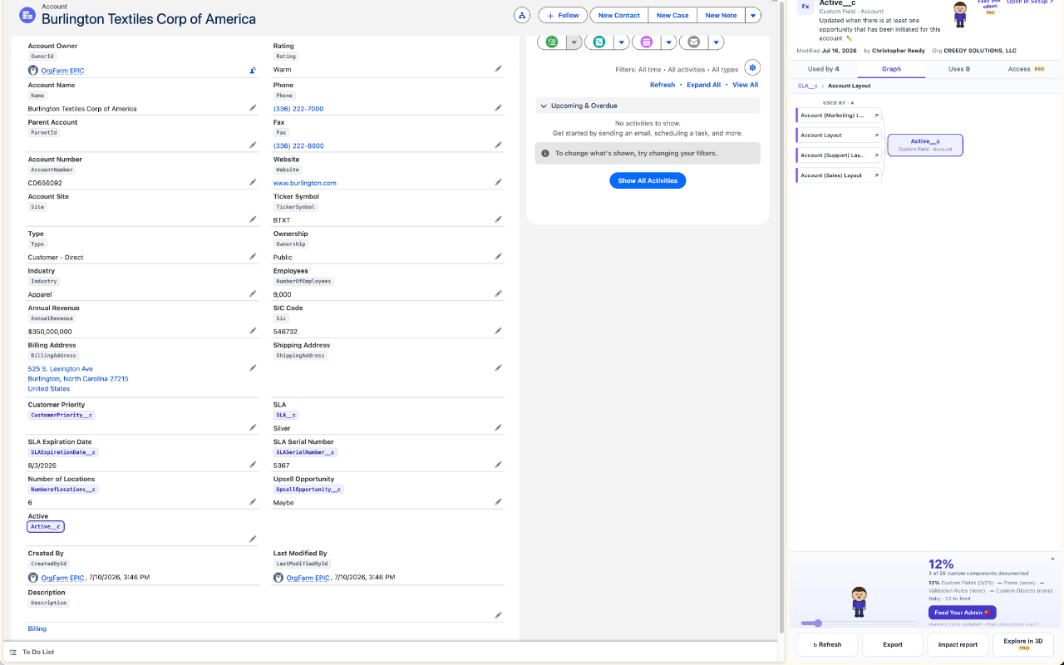The width and height of the screenshot is (1064, 665).
Task: Edit the Upsell Opportunity pencil icon
Action: [x=499, y=501]
